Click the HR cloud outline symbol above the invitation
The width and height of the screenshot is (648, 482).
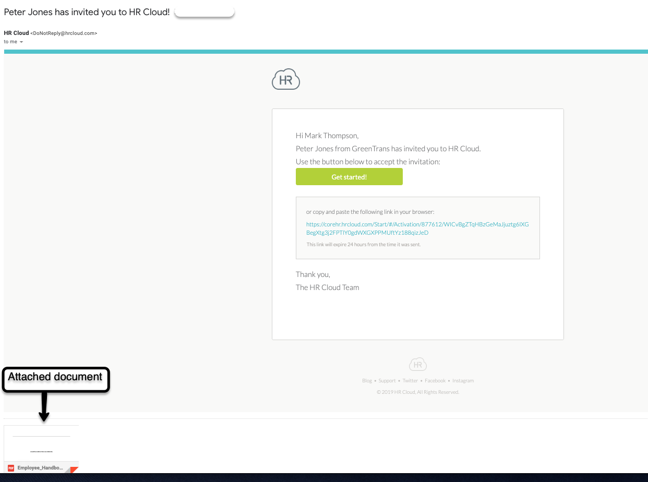coord(285,79)
